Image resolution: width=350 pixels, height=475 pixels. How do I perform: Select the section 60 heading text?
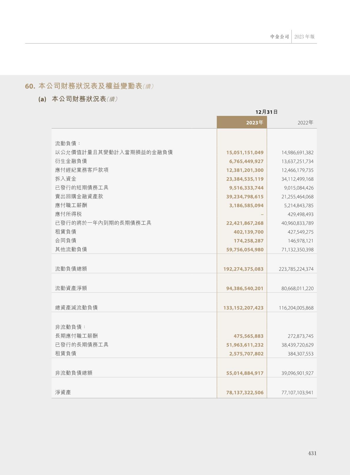[x=89, y=86]
